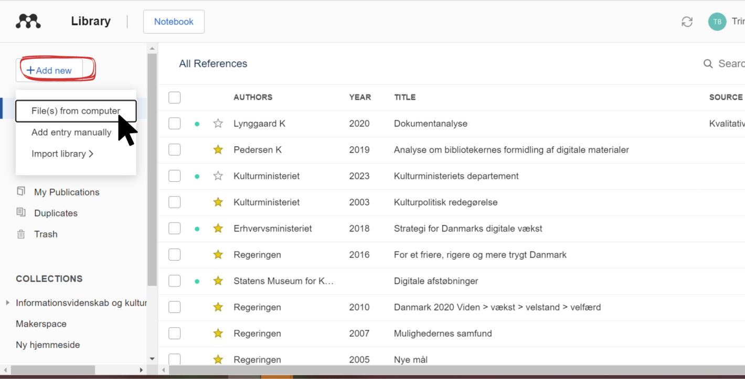
Task: Open Strategi for Danmarks digitale vækst
Action: (x=468, y=229)
